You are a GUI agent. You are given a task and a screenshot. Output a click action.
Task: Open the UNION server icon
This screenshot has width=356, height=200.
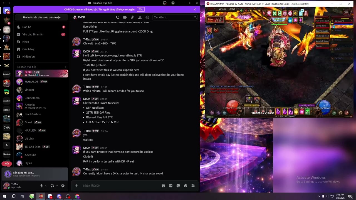7,47
